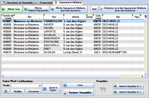Click the Afficher Tous button
The width and height of the screenshot is (149, 98).
pyautogui.click(x=12, y=9)
